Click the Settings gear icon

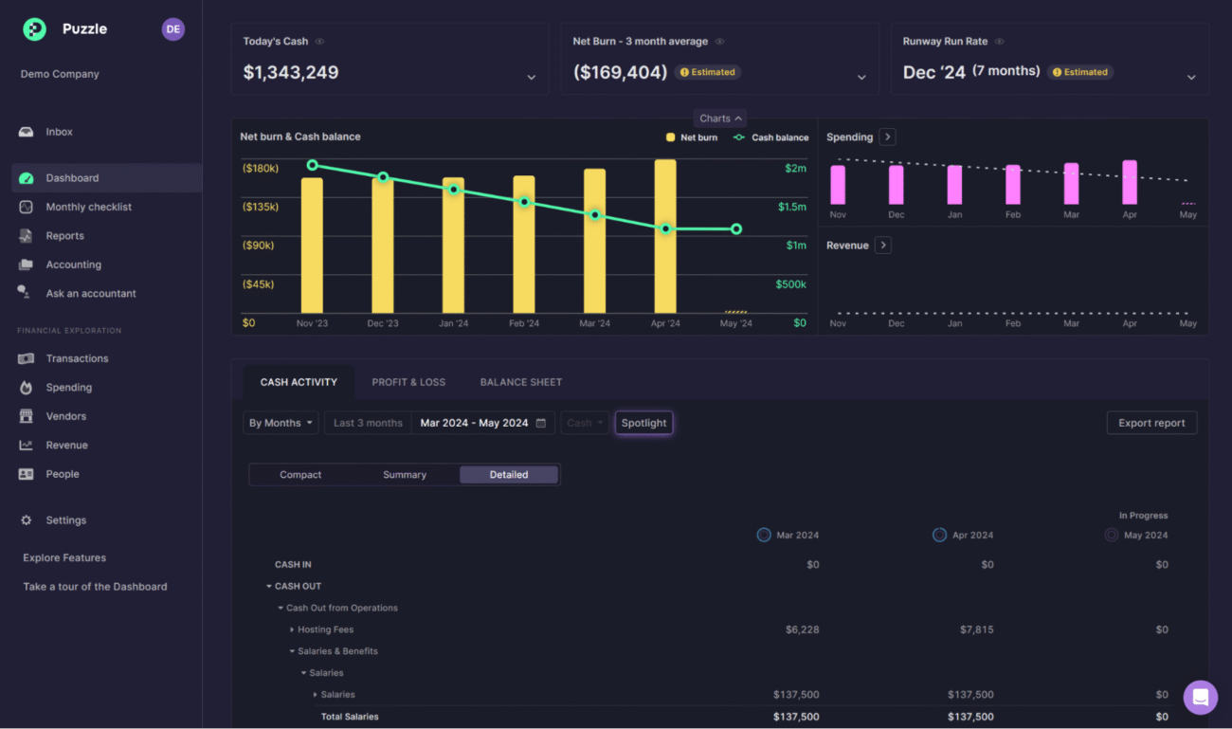click(26, 520)
